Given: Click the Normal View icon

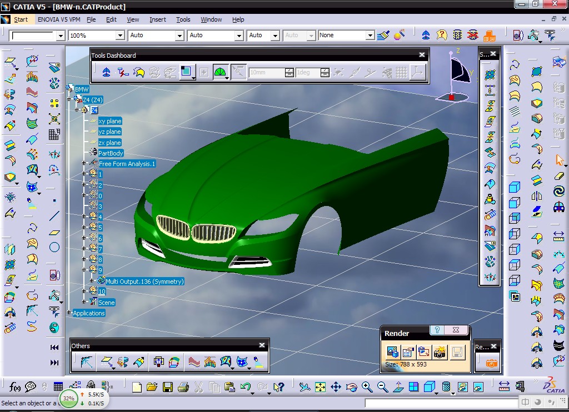Looking at the screenshot, I should coord(398,388).
